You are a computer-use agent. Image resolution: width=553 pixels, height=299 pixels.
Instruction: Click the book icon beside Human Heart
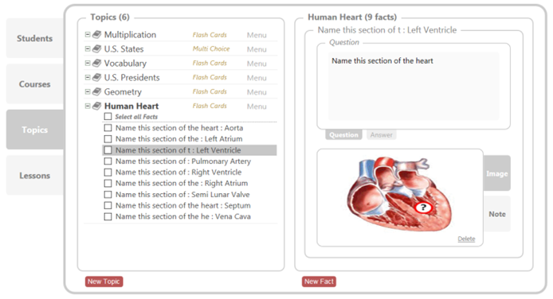[96, 106]
